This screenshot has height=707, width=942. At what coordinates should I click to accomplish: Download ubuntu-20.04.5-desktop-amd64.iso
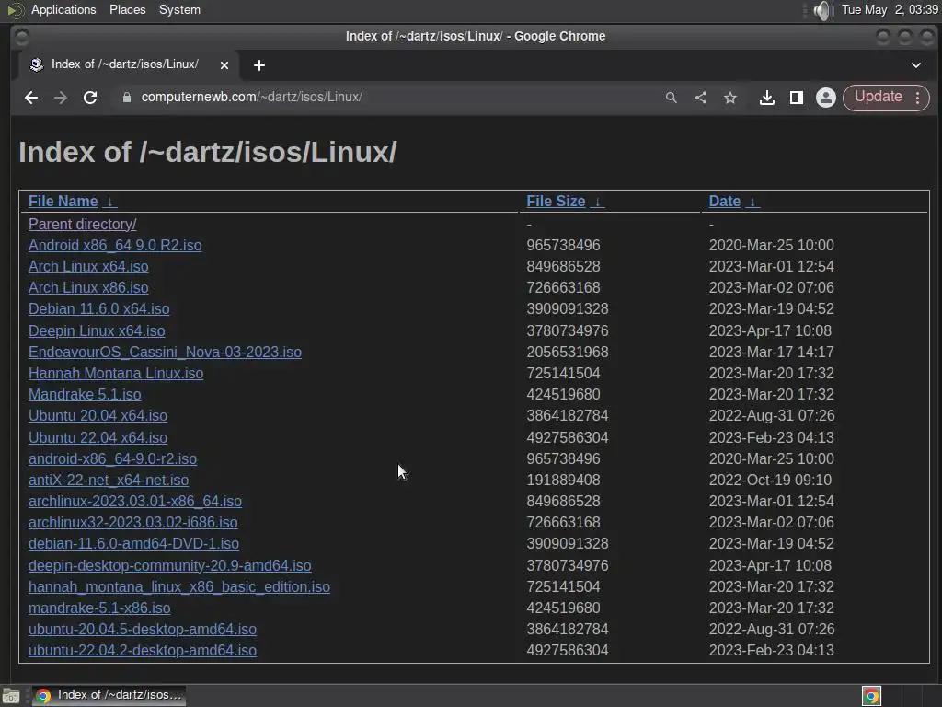143,629
